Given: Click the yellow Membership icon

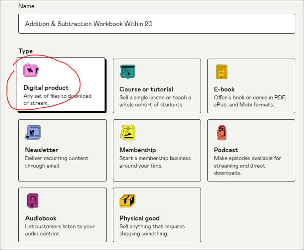Looking at the screenshot, I should (x=127, y=133).
